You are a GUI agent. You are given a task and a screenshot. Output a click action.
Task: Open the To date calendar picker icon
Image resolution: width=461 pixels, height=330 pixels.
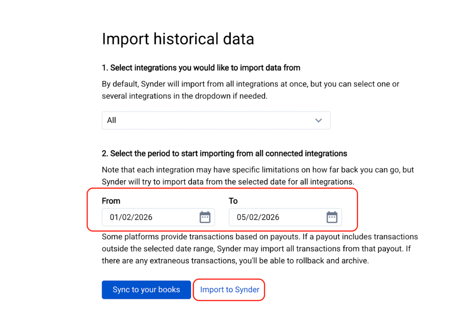[x=332, y=217]
